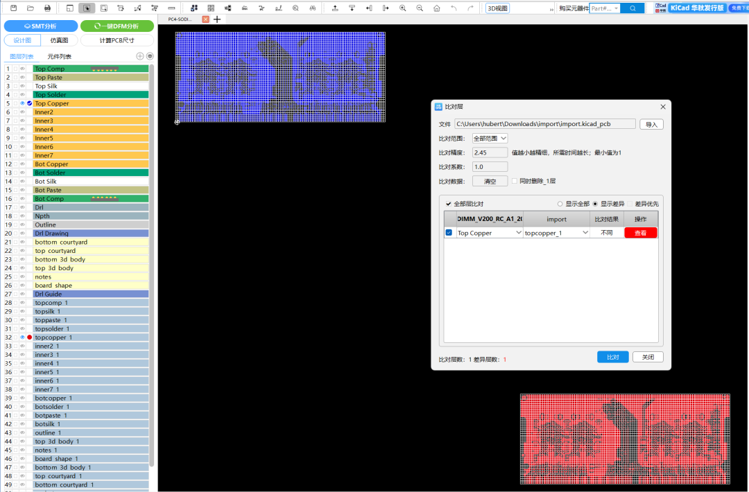Viewport: 749px width, 492px height.
Task: Click blue color marker on Top Copper layer
Action: (x=30, y=103)
